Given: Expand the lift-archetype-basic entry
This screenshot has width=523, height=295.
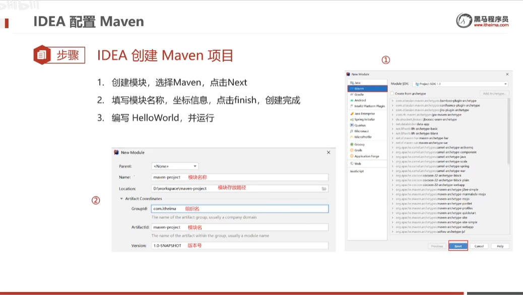Looking at the screenshot, I should pos(393,129).
